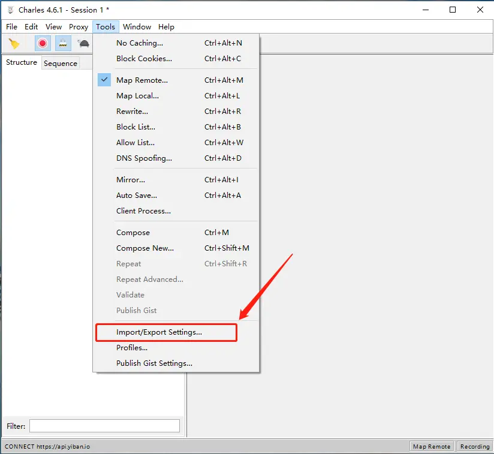Screen dimensions: 494x454
Task: Click the Charles app icon in title bar
Action: tap(10, 10)
